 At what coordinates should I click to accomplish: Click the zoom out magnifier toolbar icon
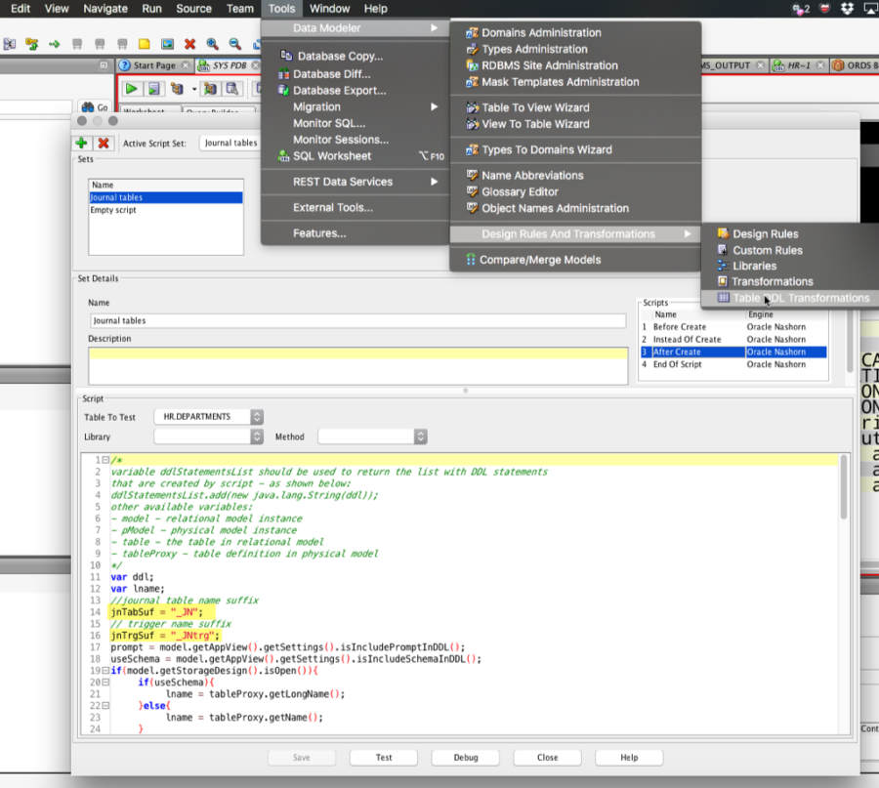[235, 44]
